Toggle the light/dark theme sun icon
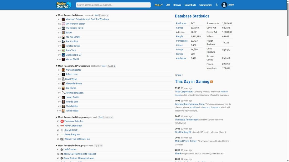The width and height of the screenshot is (289, 162). point(216,5)
